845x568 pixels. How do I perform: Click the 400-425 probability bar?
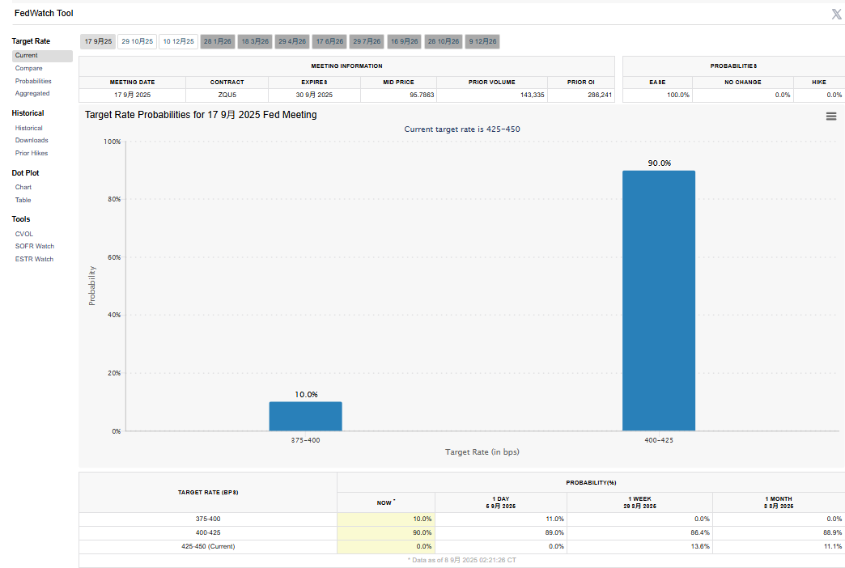(x=658, y=300)
